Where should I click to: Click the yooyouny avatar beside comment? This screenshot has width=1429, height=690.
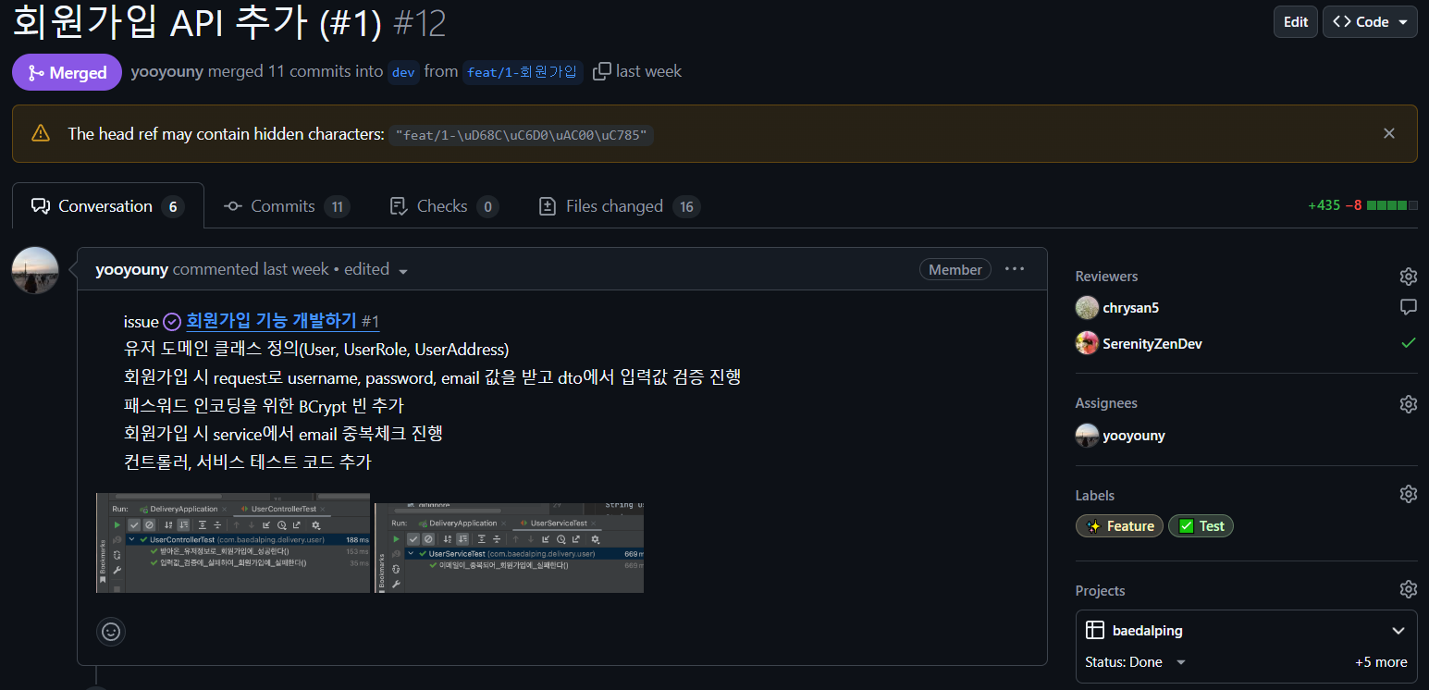35,271
